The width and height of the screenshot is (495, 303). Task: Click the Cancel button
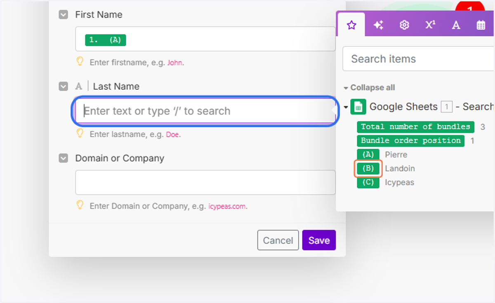278,240
